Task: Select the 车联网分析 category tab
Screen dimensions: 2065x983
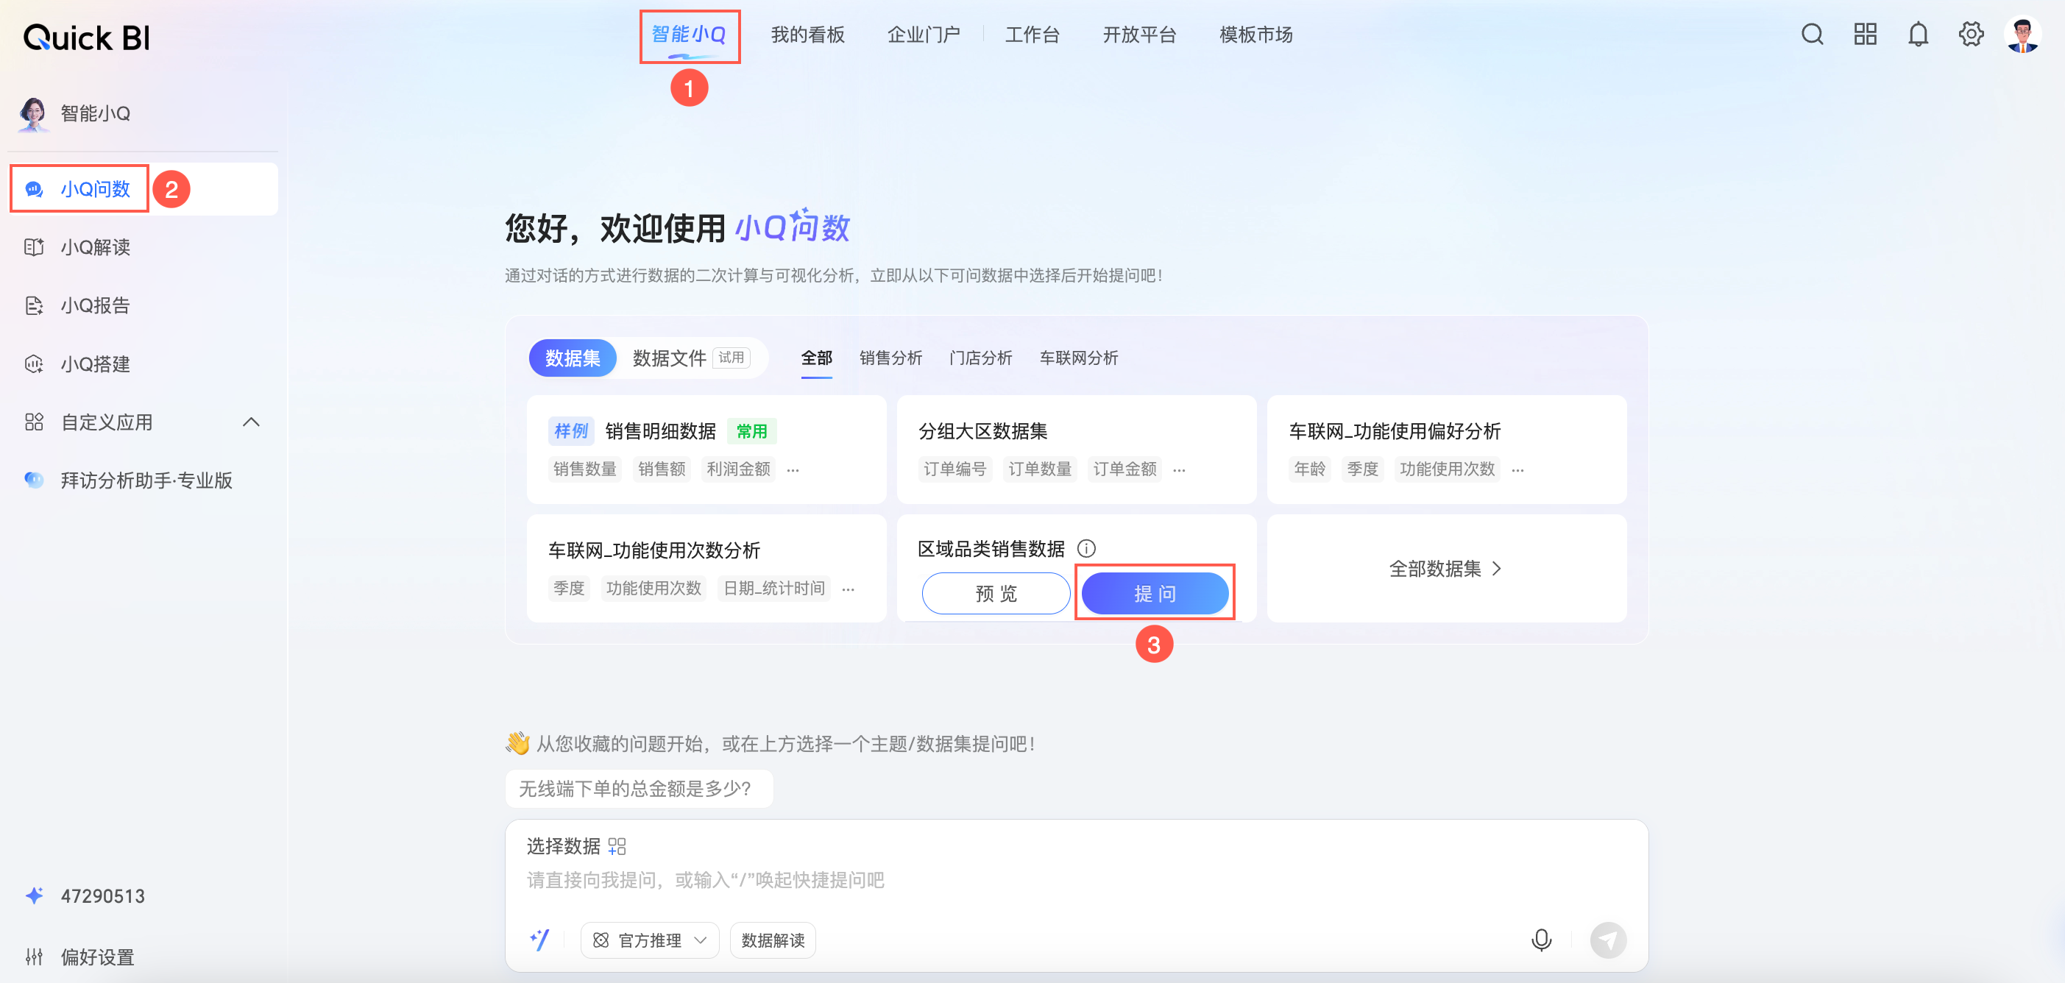Action: [1078, 358]
